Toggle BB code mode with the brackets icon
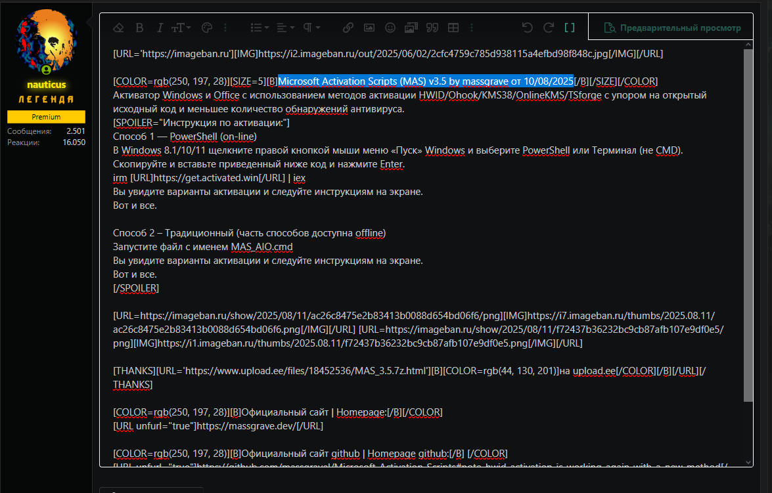The width and height of the screenshot is (772, 493). click(x=570, y=28)
